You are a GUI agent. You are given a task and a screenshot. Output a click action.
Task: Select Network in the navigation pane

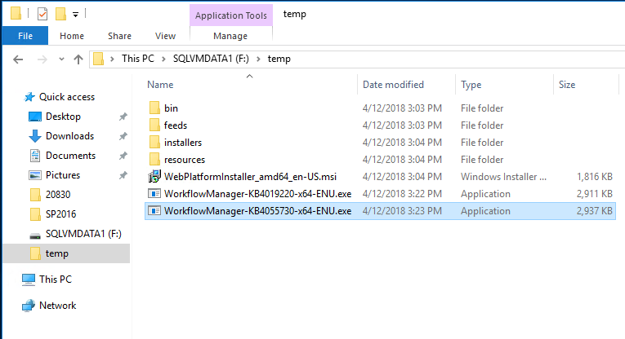coord(57,306)
